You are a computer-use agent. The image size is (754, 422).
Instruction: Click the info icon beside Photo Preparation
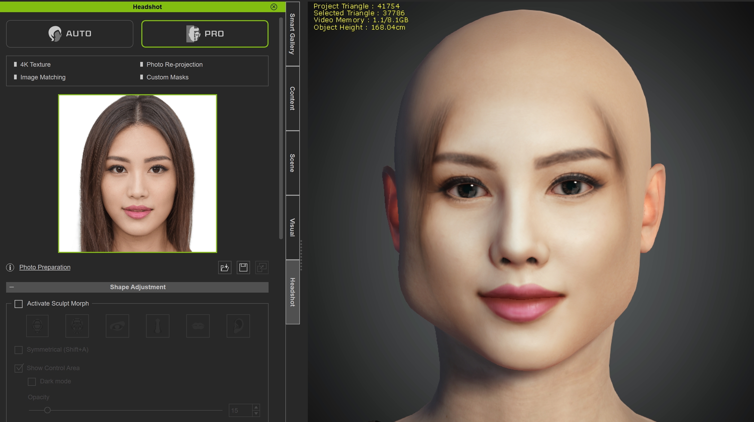10,267
